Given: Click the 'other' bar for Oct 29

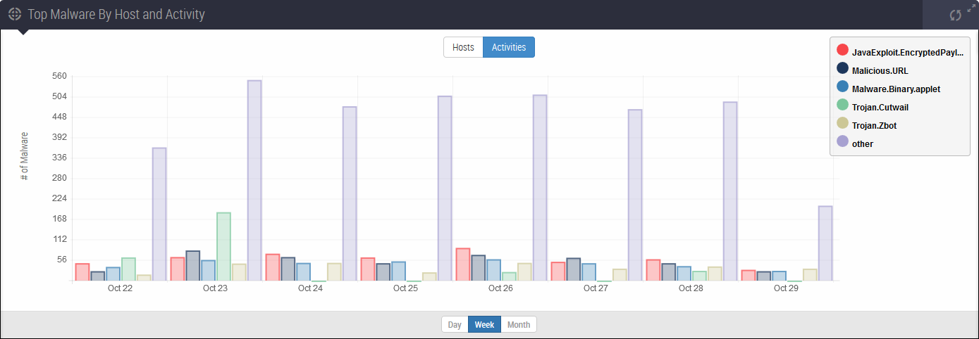Looking at the screenshot, I should 825,243.
